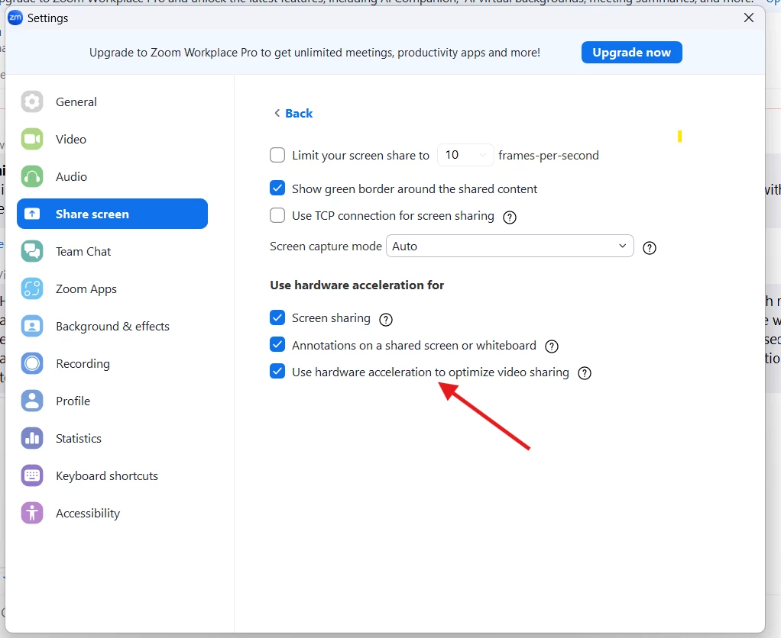Image resolution: width=781 pixels, height=638 pixels.
Task: Click the Background & effects icon
Action: click(32, 326)
